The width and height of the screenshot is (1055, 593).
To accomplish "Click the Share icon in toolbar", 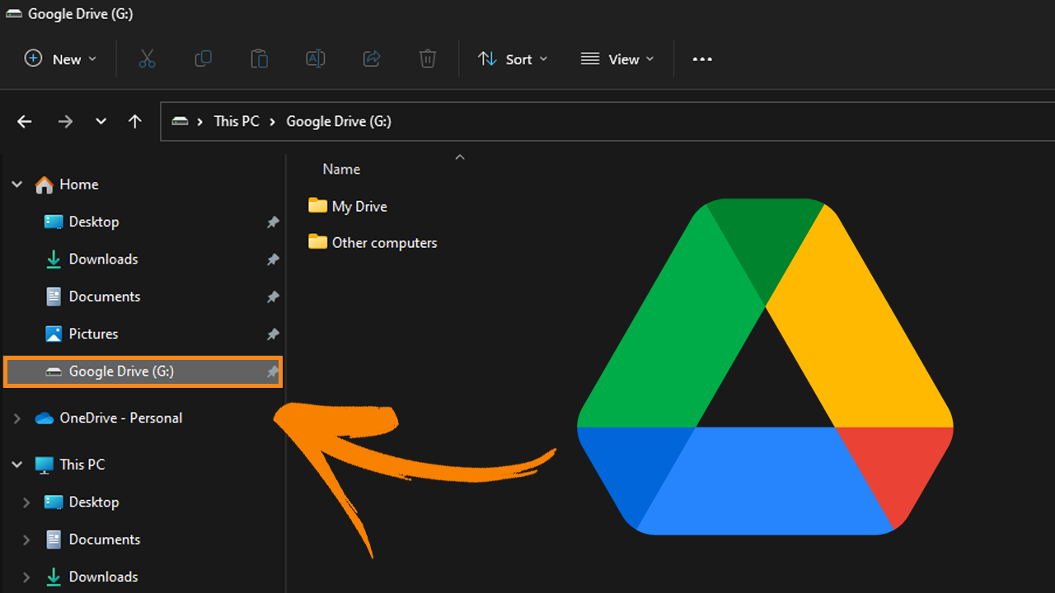I will click(x=372, y=58).
